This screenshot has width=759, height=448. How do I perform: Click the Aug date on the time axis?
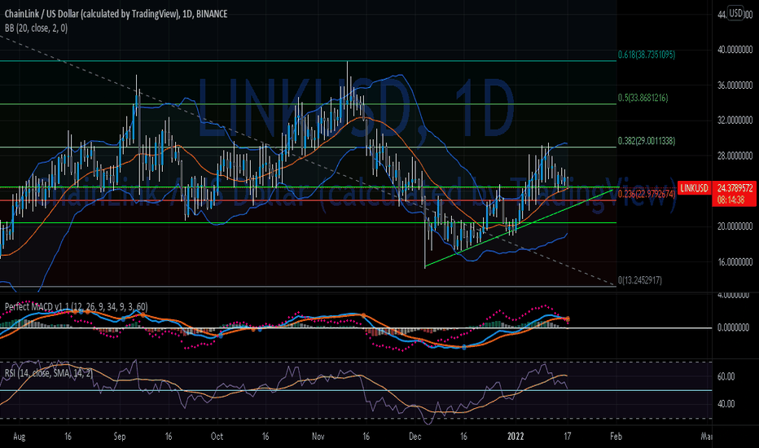(x=19, y=437)
